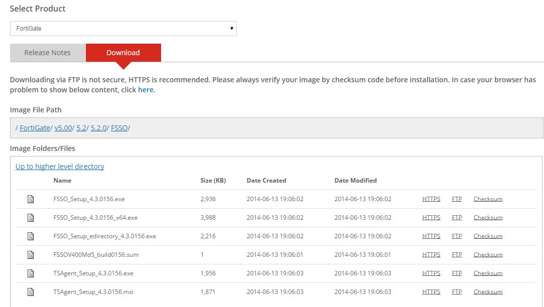The width and height of the screenshot is (544, 307).
Task: Navigate to v5.00 breadcrumb folder
Action: pos(63,128)
